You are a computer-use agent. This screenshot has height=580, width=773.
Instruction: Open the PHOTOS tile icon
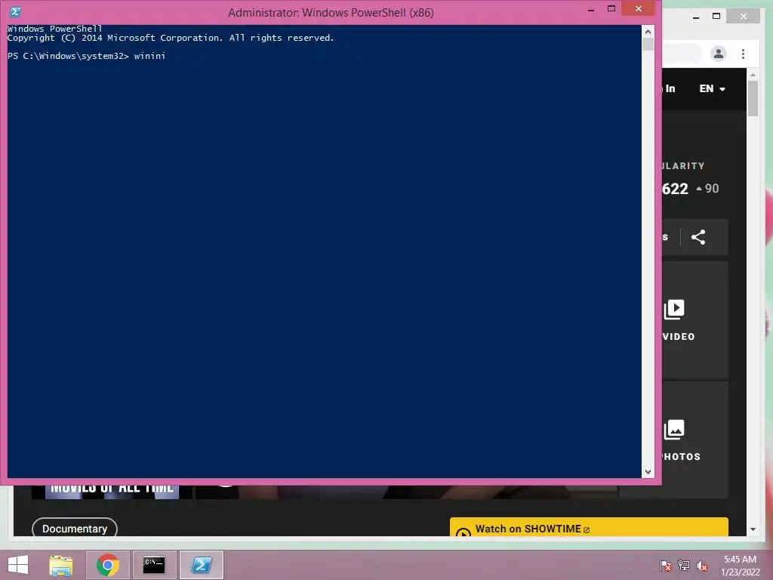tap(674, 430)
